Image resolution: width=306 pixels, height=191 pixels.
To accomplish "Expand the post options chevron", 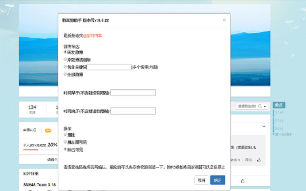I will point(264,126).
